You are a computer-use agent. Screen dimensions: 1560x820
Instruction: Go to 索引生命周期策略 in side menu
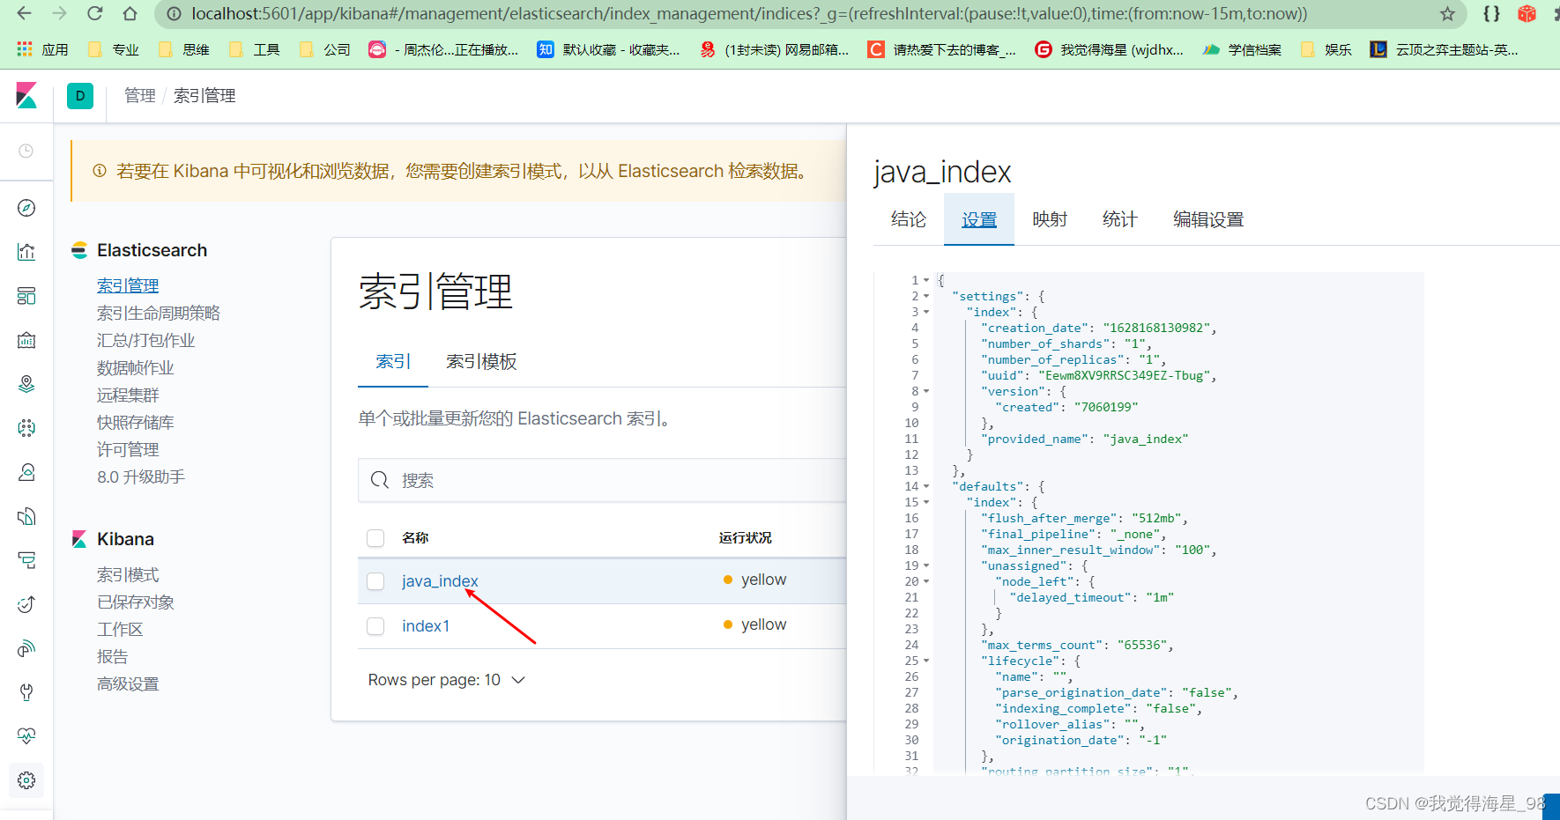point(159,313)
